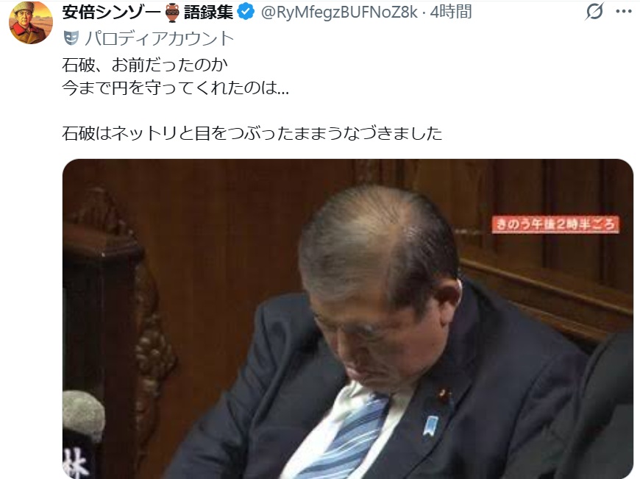Click the red きのう午後2時半ごろ caption

[x=555, y=224]
